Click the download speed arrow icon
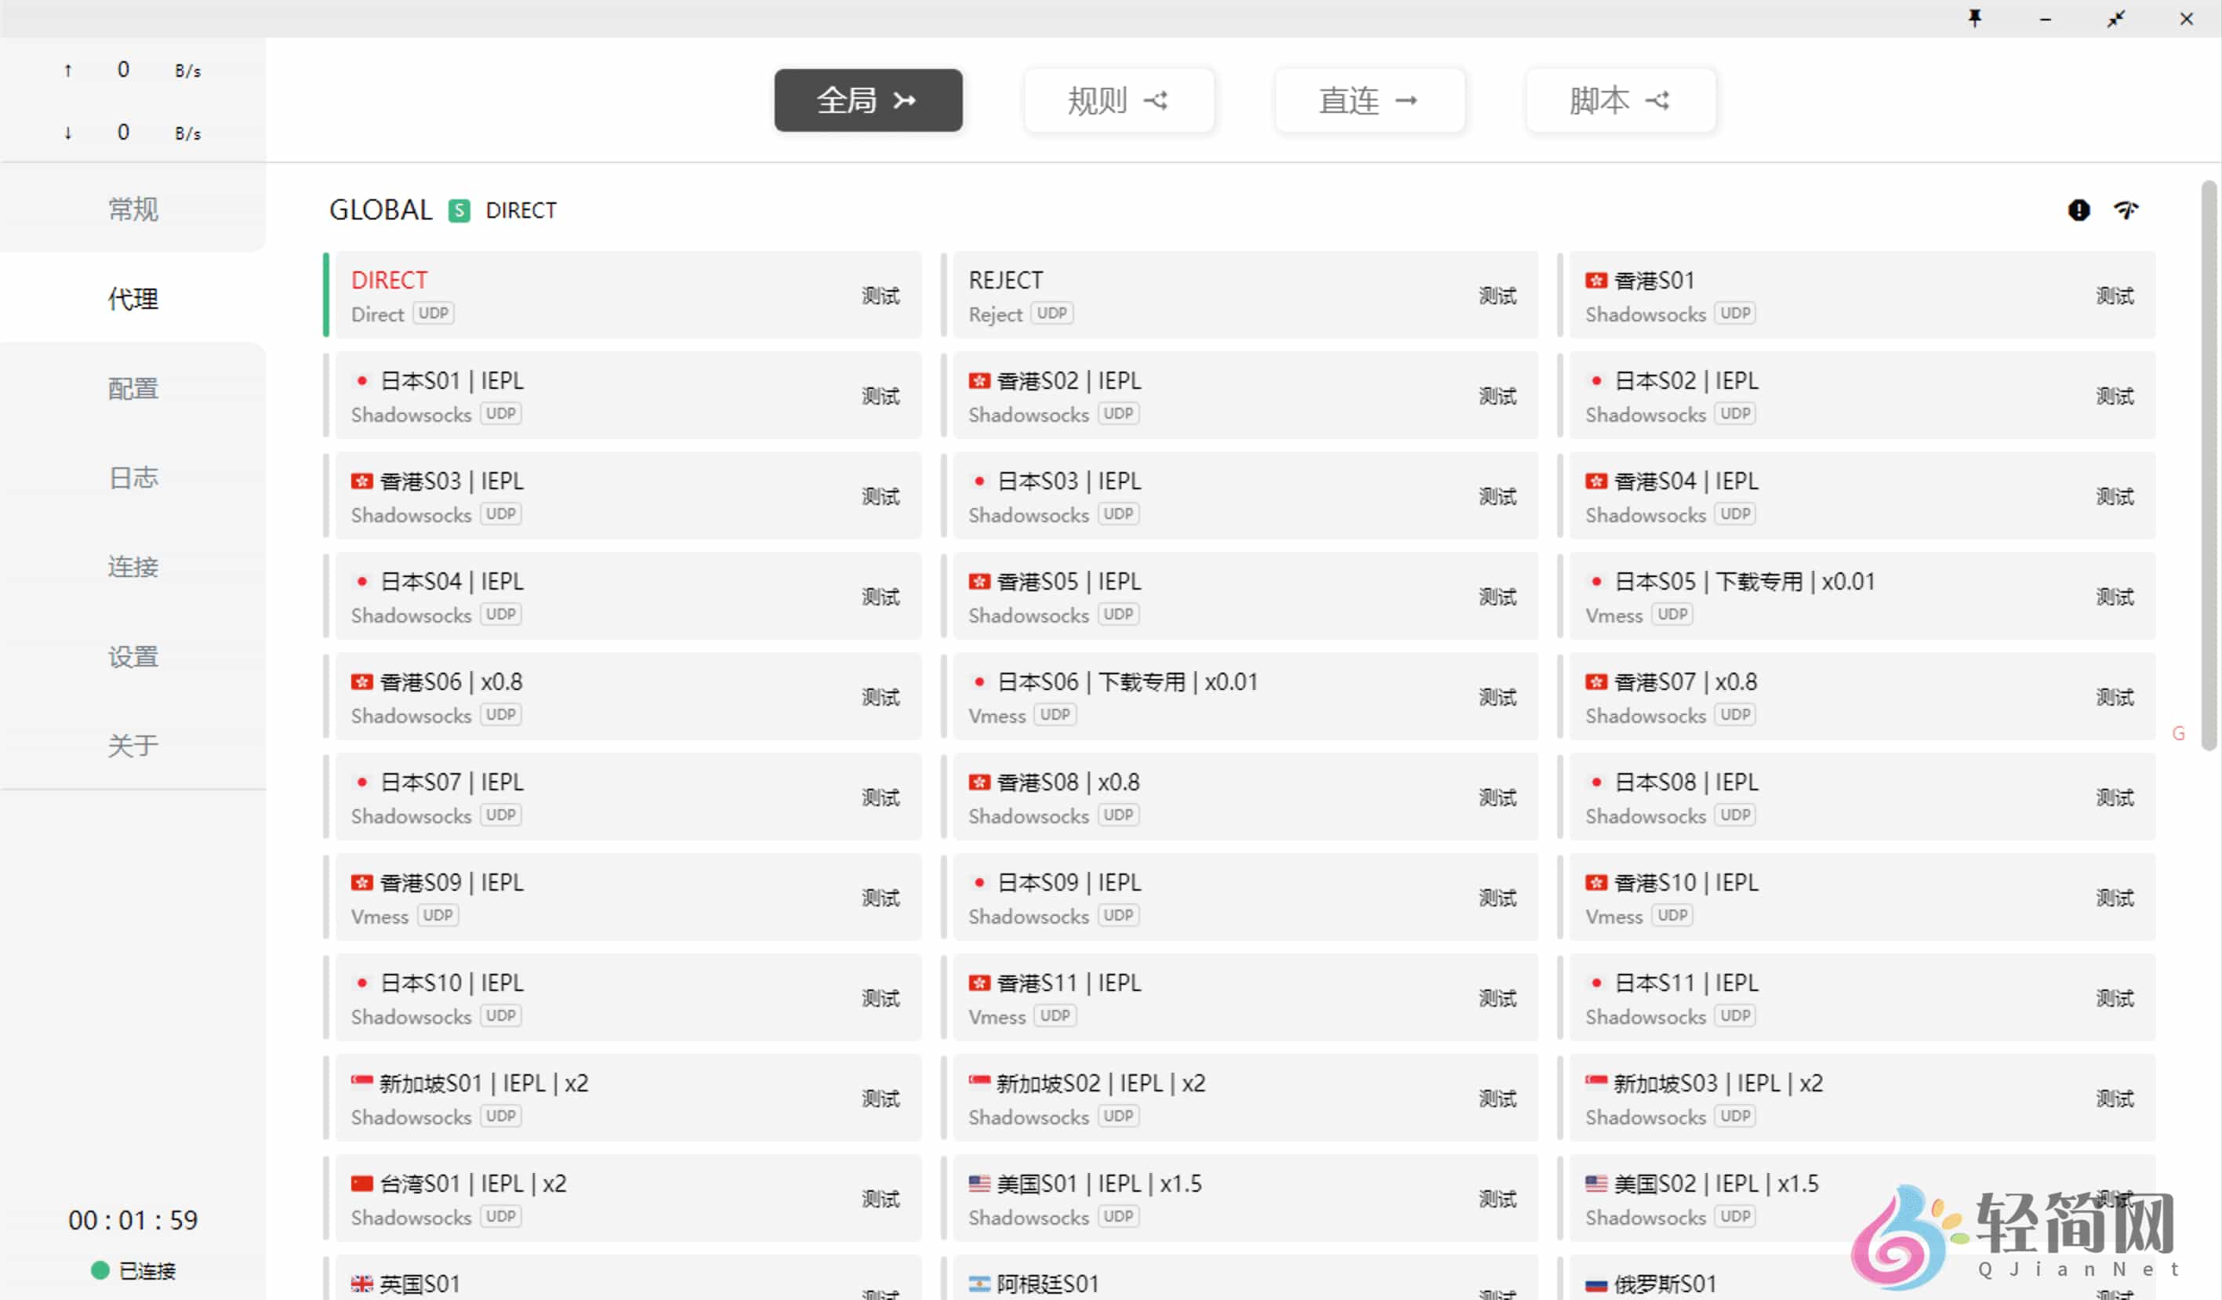 click(67, 133)
